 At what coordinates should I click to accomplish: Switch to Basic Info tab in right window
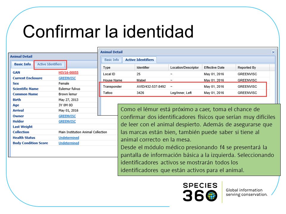(x=112, y=60)
